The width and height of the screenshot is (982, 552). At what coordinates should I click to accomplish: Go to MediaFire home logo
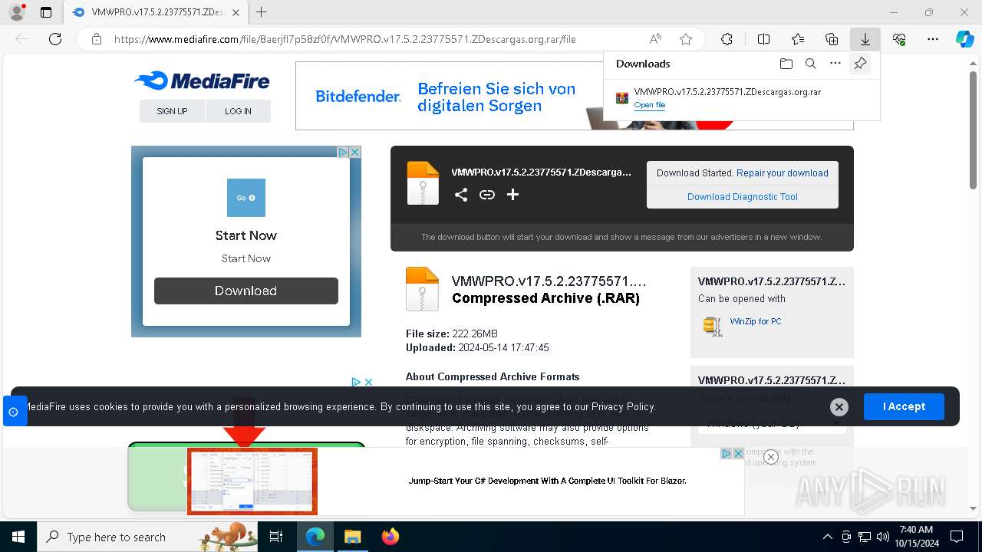pos(202,80)
